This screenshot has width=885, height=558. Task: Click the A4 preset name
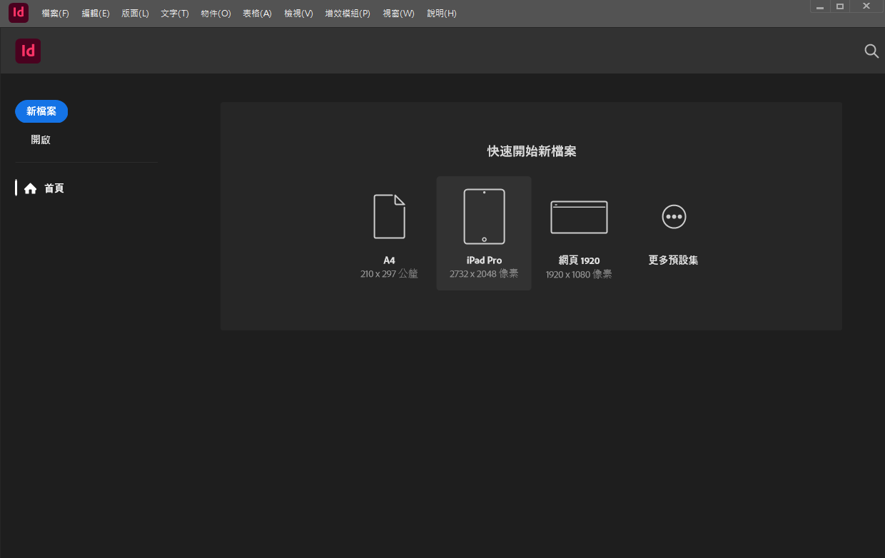tap(389, 260)
